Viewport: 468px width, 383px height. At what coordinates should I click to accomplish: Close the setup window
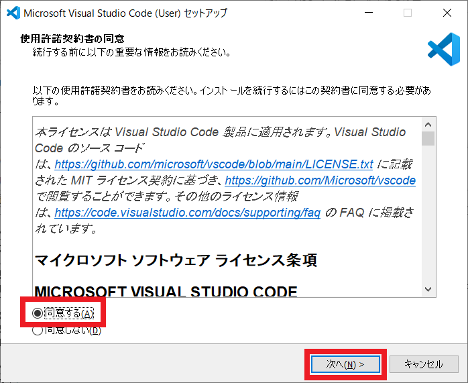tap(447, 13)
